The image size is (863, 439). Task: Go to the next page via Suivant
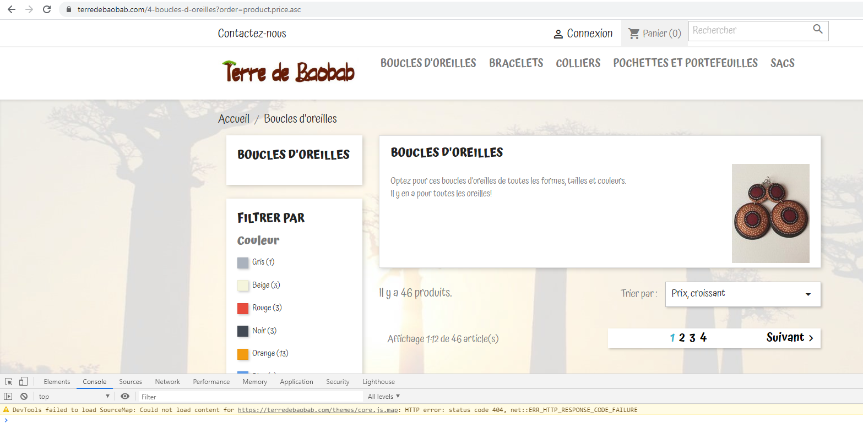pos(790,338)
